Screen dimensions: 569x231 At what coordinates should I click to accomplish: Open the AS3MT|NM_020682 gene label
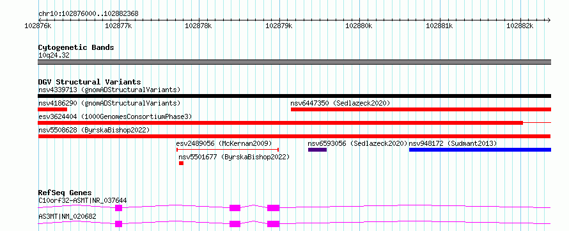point(67,216)
